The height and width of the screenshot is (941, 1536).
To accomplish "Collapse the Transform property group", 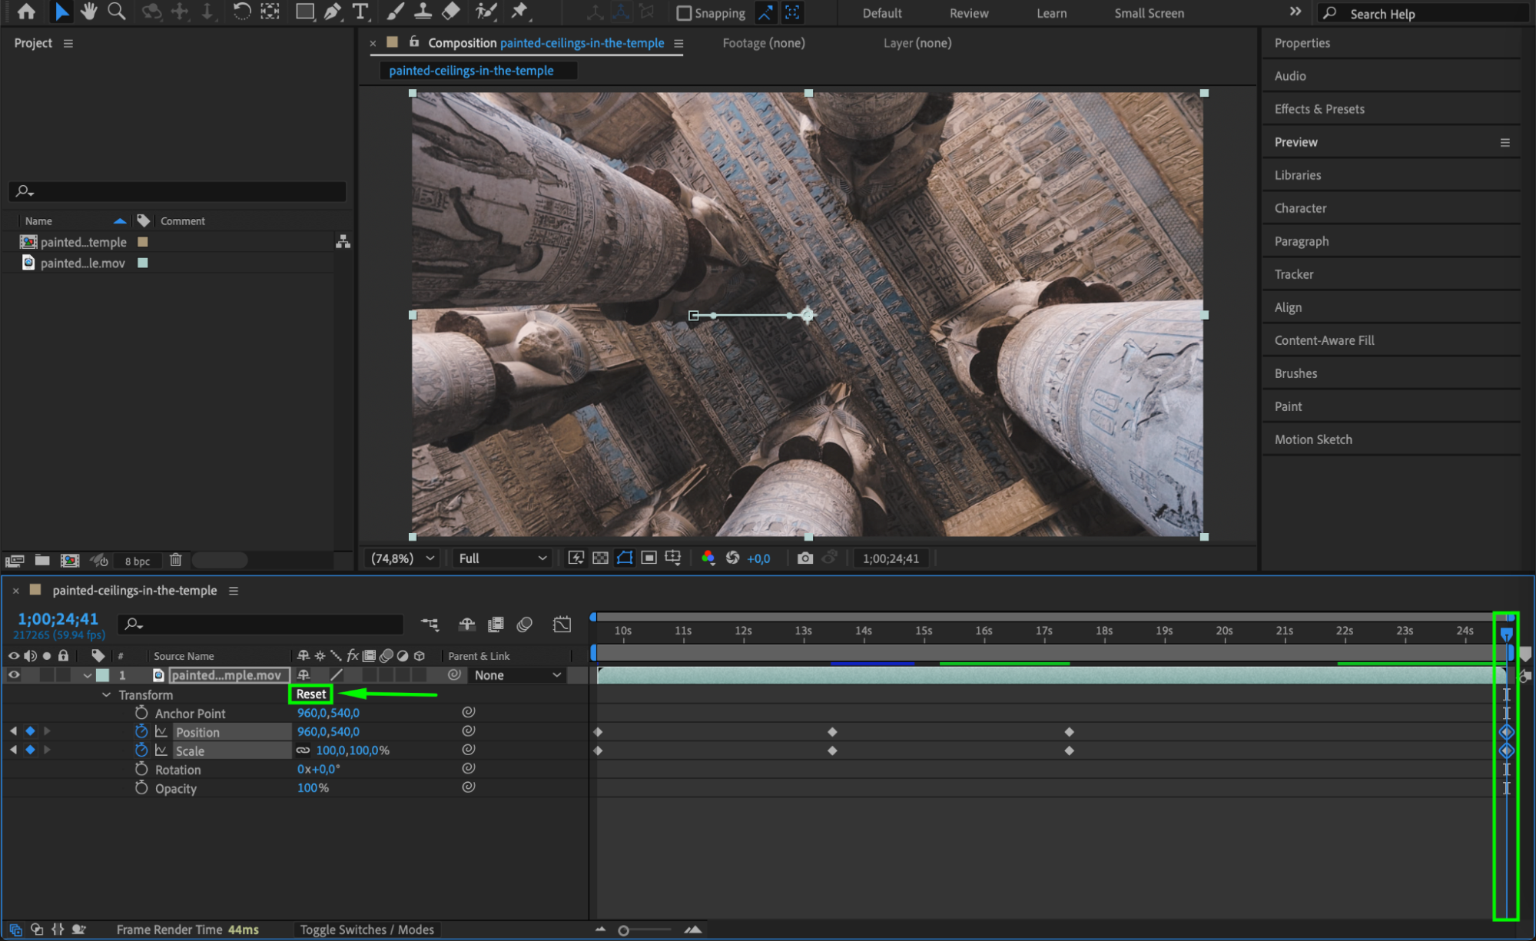I will tap(107, 694).
